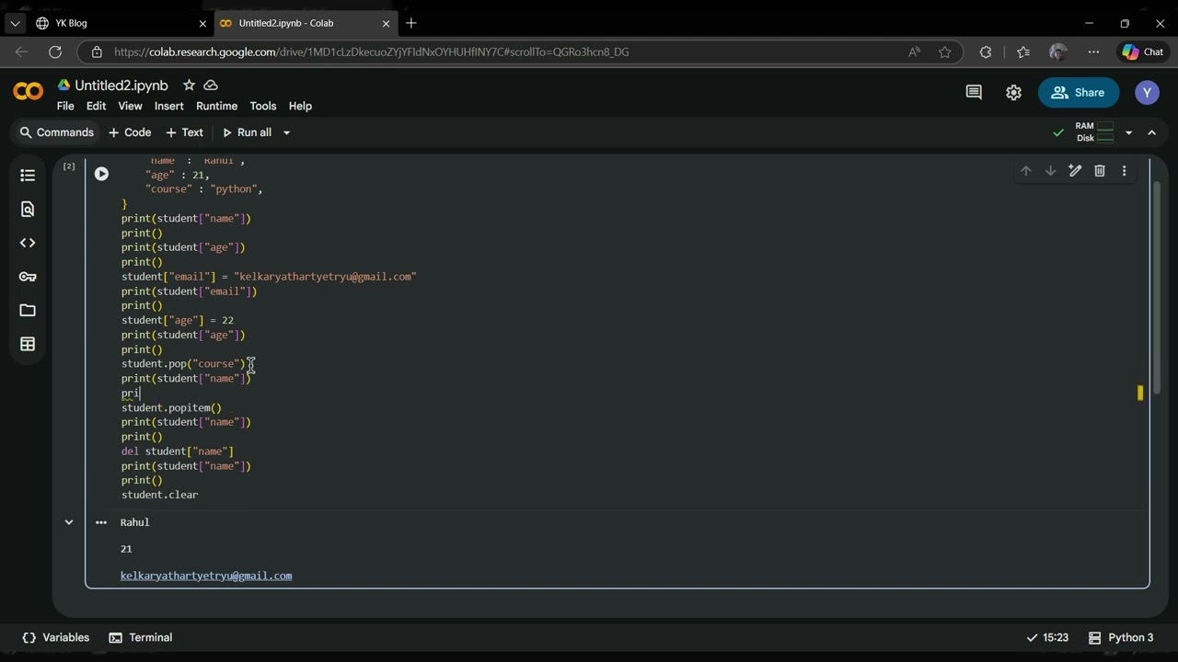
Task: Open the Code snippets sidebar icon
Action: [x=28, y=243]
